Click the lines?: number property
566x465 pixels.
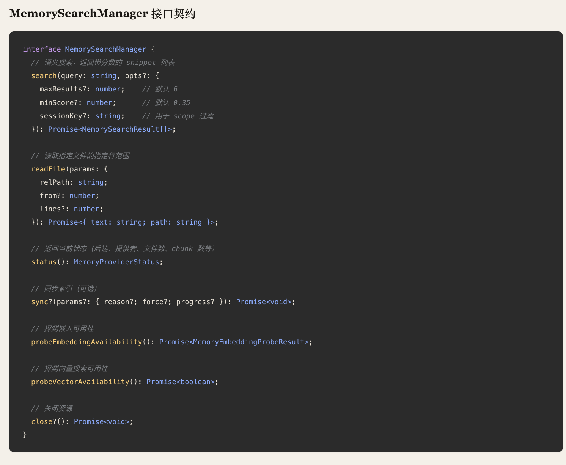tap(71, 209)
